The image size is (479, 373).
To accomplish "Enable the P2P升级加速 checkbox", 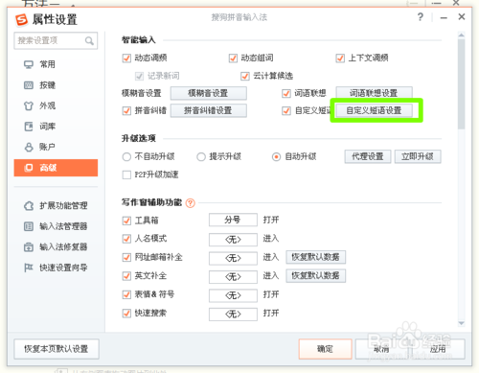I will [126, 175].
